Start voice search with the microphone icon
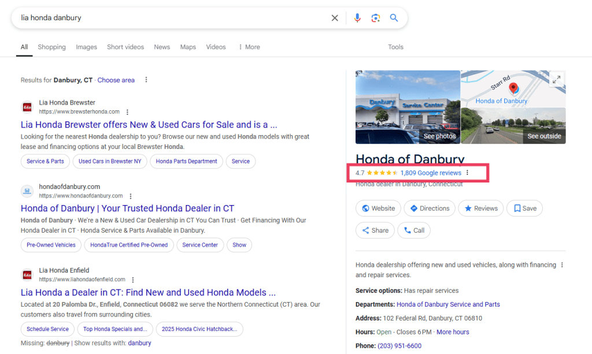592x354 pixels. [357, 18]
